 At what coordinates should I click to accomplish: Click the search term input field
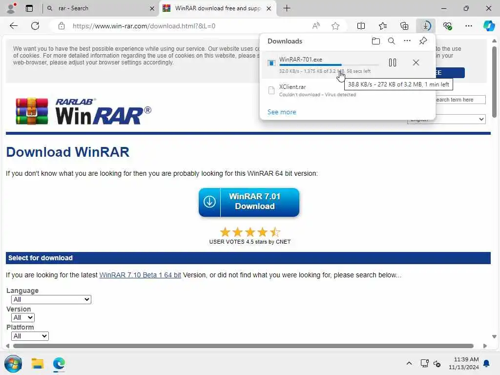460,100
